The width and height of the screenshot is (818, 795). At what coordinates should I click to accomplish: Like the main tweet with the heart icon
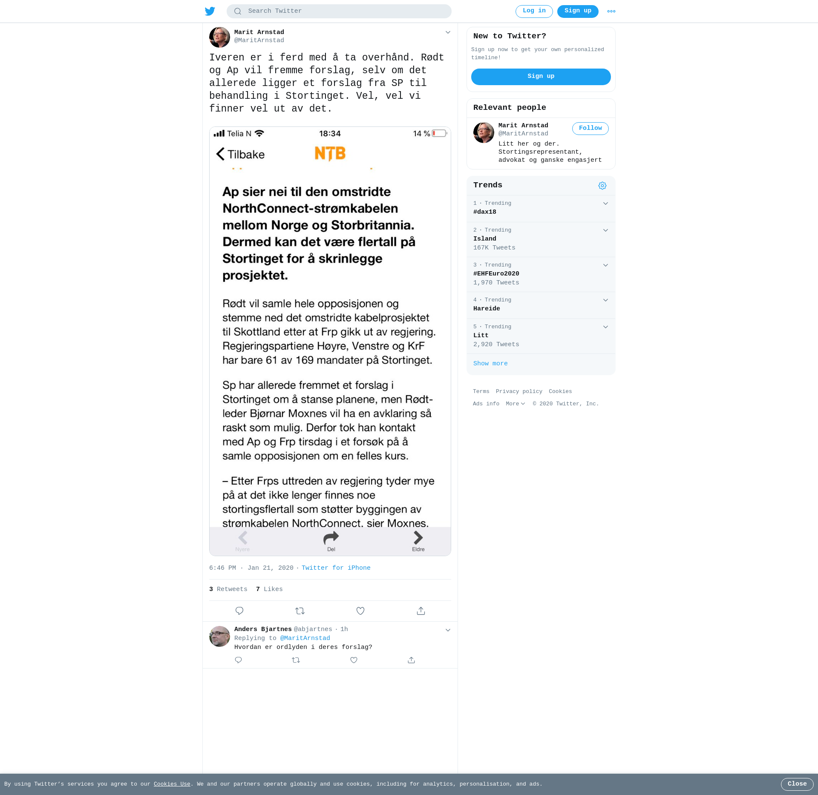tap(360, 611)
